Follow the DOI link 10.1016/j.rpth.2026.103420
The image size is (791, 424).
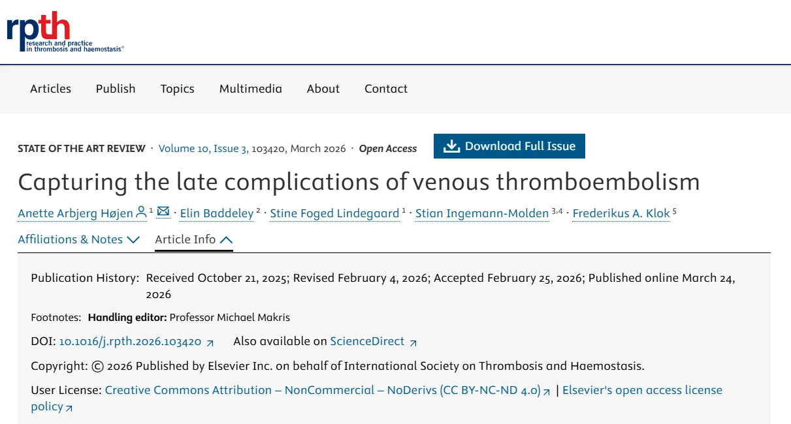131,341
